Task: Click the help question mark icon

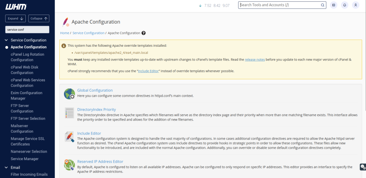Action: pos(144,33)
